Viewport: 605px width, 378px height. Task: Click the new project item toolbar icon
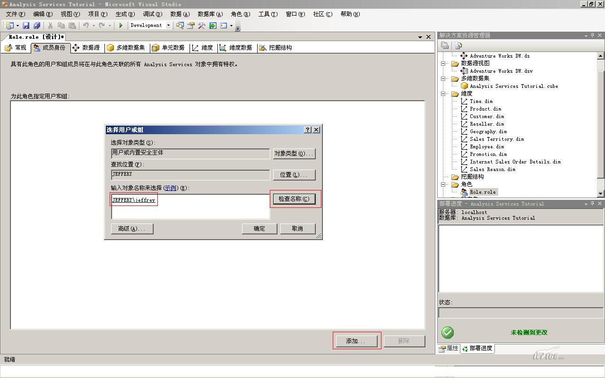click(x=9, y=26)
